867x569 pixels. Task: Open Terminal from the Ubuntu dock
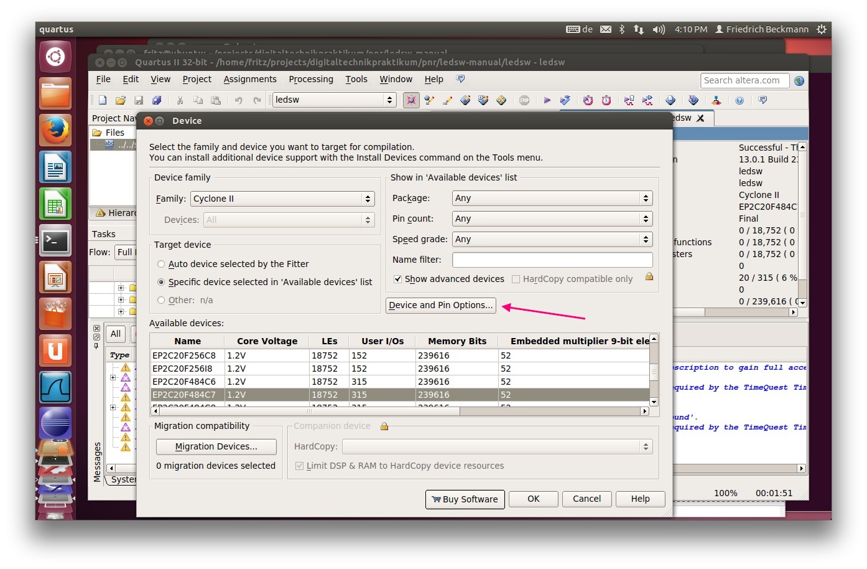(55, 240)
